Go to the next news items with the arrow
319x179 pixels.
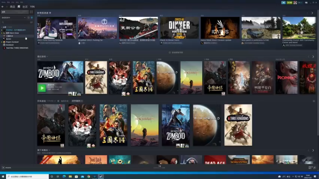coord(312,13)
